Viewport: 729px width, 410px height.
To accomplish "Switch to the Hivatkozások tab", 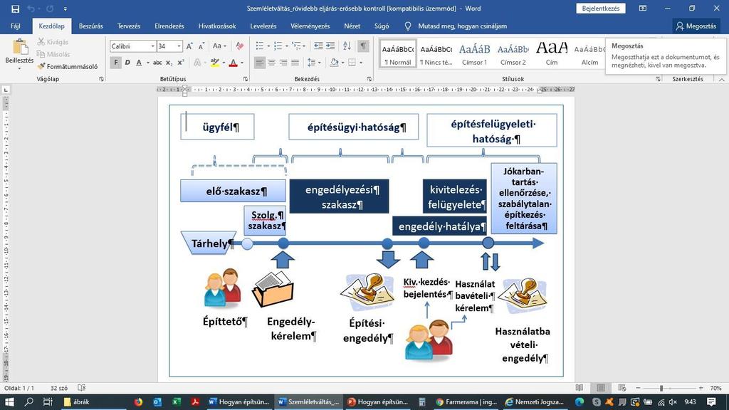I will click(x=217, y=26).
